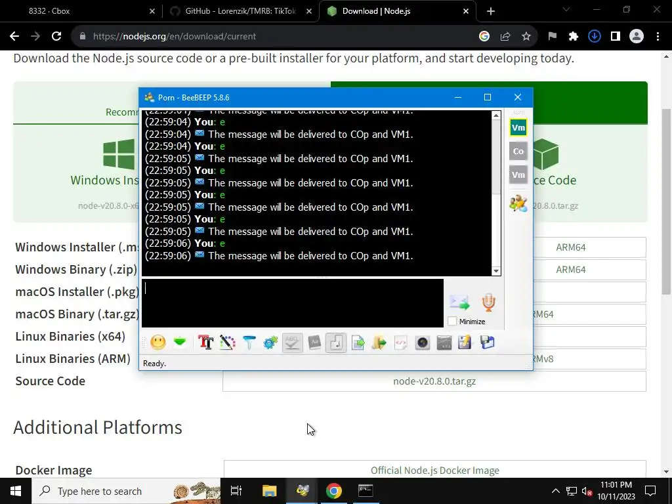
Task: Click ARM64 link in Windows Installer row
Action: (570, 247)
